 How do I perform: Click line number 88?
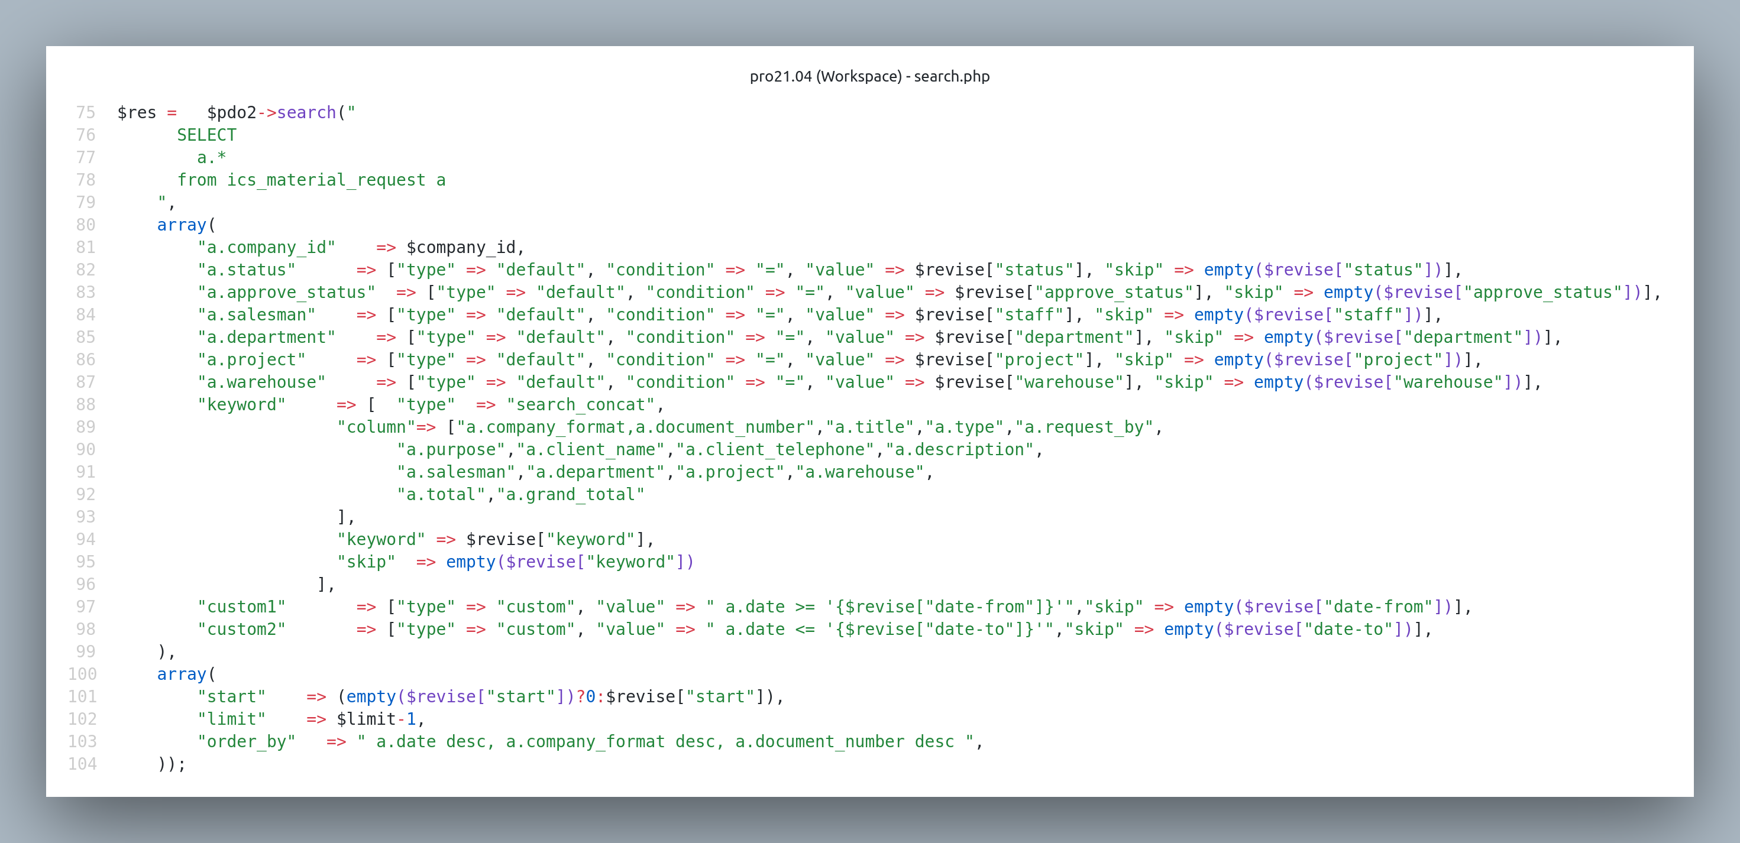pos(86,404)
